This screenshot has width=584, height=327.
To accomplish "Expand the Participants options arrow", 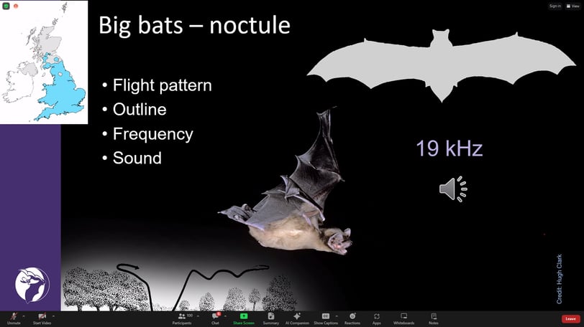I will (x=198, y=316).
